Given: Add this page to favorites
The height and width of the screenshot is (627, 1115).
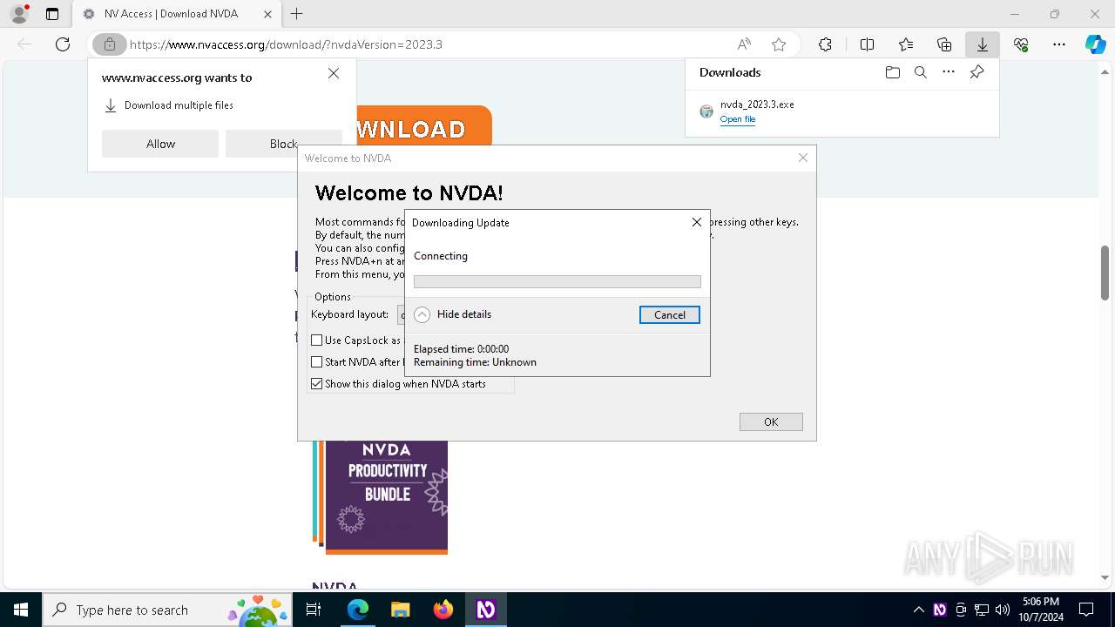Looking at the screenshot, I should (x=779, y=44).
